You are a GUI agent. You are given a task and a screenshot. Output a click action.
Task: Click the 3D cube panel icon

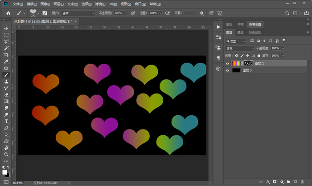tap(218, 69)
